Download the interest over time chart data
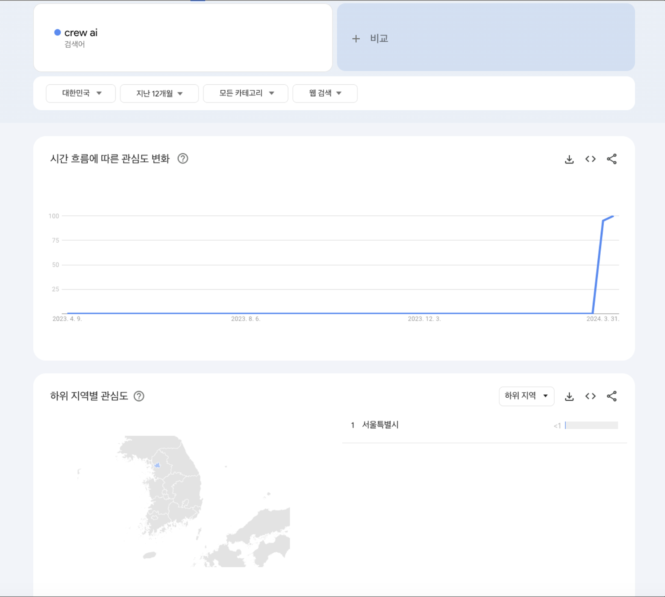665x597 pixels. pos(569,159)
